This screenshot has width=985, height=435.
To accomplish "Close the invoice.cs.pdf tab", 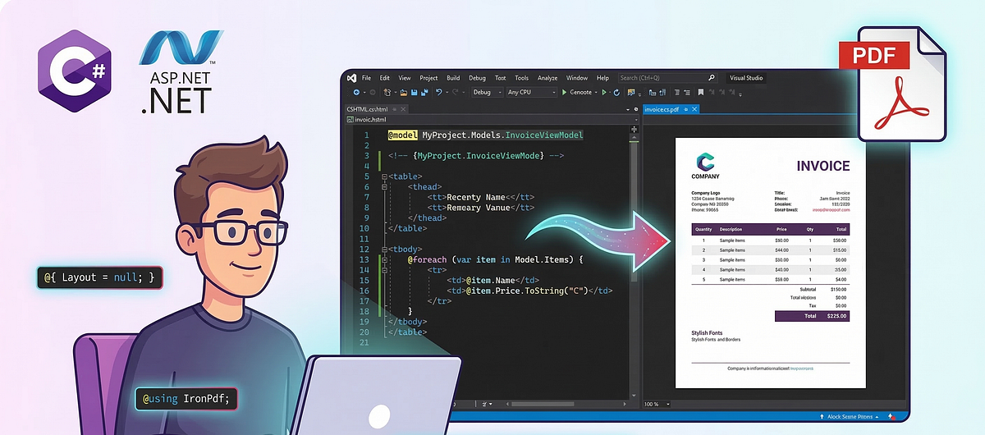I will 694,109.
